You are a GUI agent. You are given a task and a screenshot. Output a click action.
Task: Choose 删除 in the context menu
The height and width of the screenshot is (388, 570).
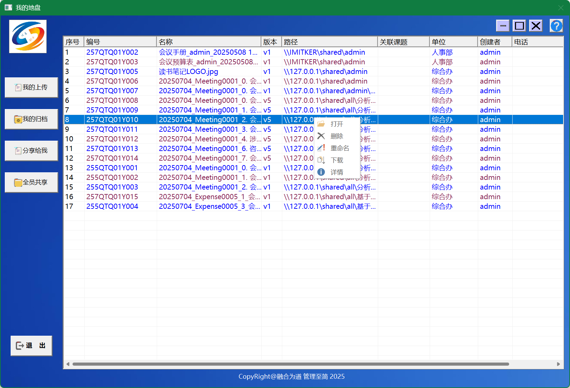click(x=337, y=136)
